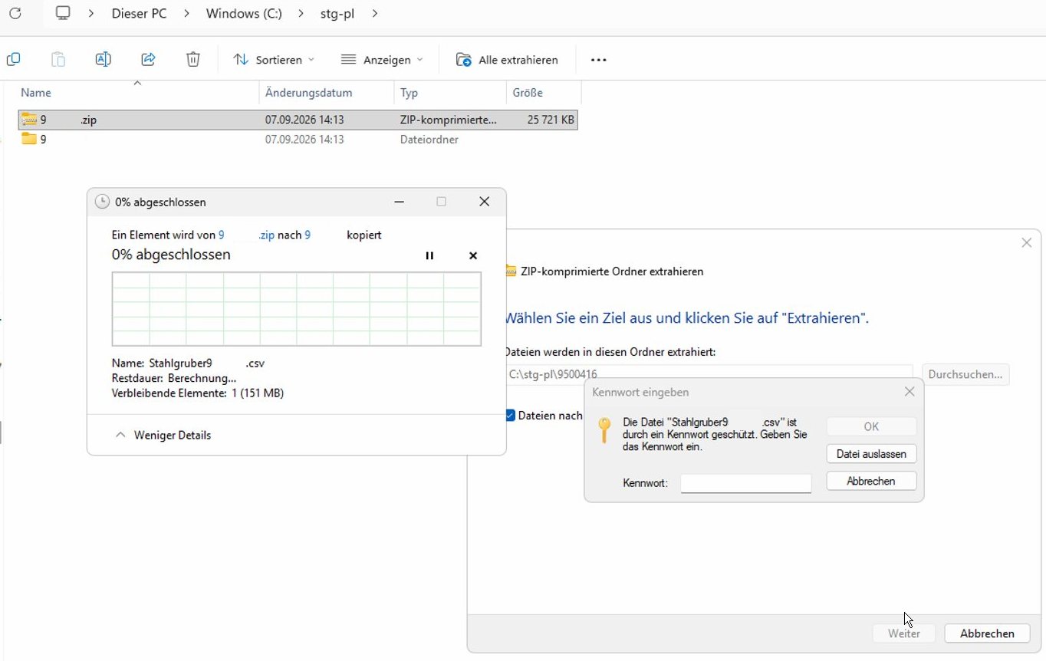Click the Kennwort input field

(746, 483)
